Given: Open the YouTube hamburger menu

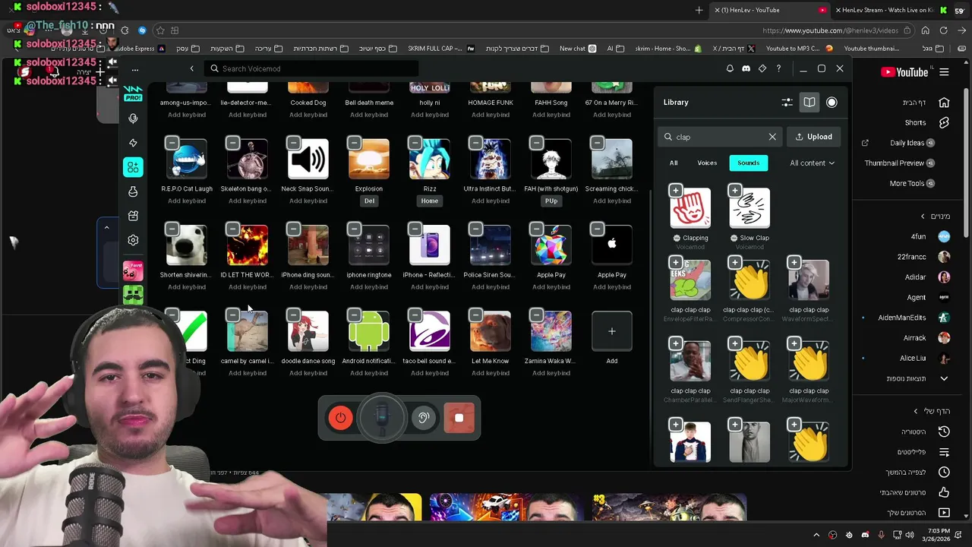Looking at the screenshot, I should 944,72.
